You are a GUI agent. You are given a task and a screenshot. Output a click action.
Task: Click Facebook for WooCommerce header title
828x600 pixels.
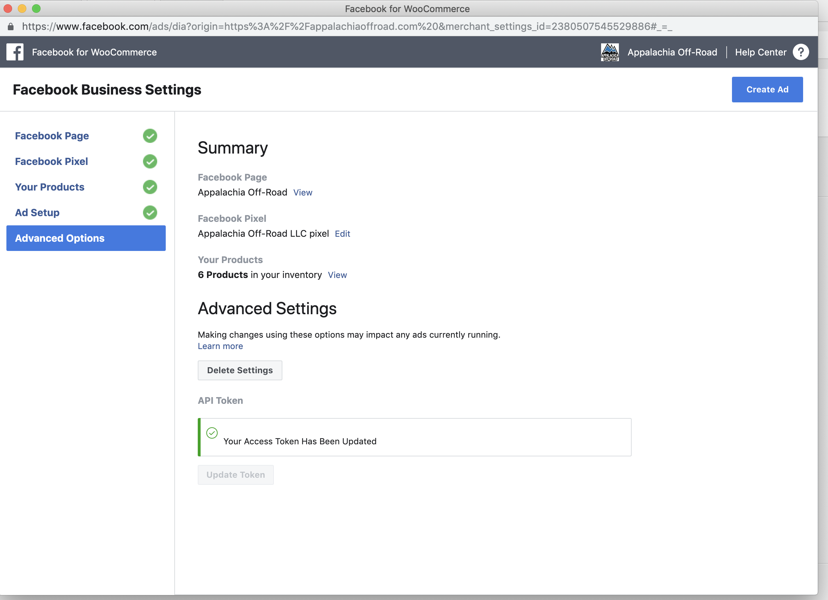click(x=94, y=52)
